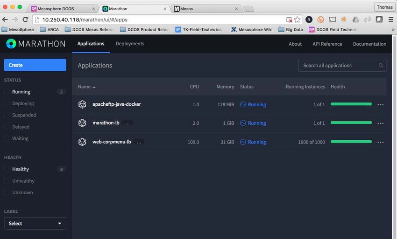
Task: Toggle the Unhealthy filter checkbox
Action: (7, 181)
